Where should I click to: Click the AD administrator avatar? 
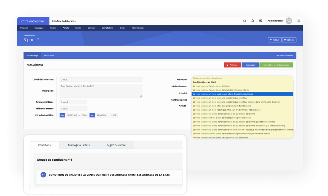[289, 21]
